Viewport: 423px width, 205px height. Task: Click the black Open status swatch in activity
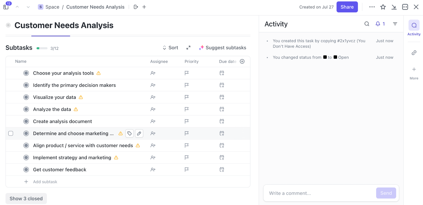(x=335, y=57)
